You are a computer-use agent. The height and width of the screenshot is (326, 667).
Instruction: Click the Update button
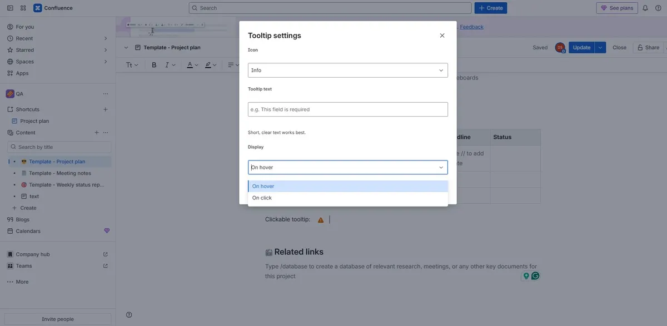click(581, 47)
